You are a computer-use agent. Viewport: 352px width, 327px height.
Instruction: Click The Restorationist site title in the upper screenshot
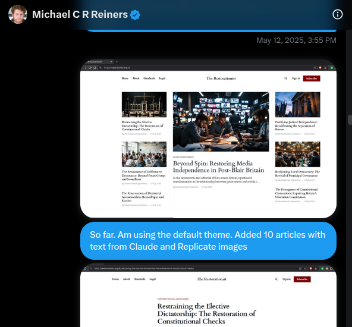[x=221, y=78]
